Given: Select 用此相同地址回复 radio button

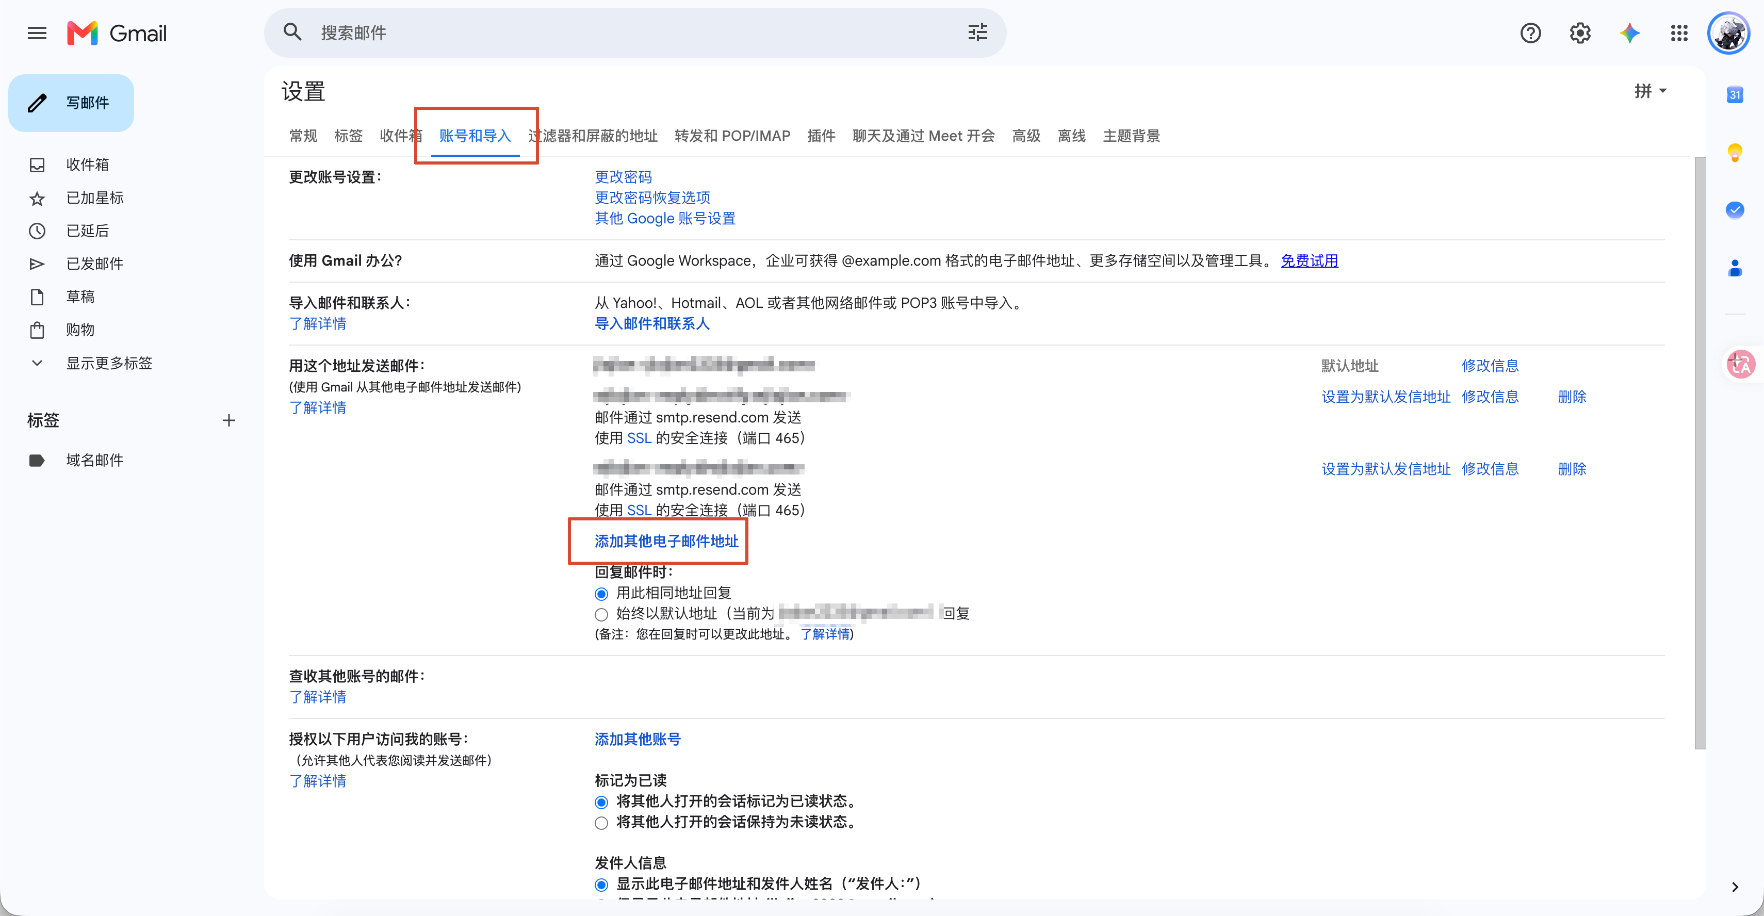Looking at the screenshot, I should click(601, 594).
